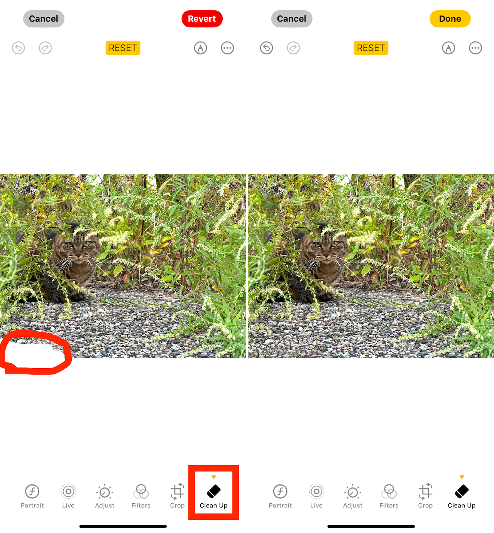Open Crop tool in right editor
The height and width of the screenshot is (533, 494).
[x=425, y=496]
